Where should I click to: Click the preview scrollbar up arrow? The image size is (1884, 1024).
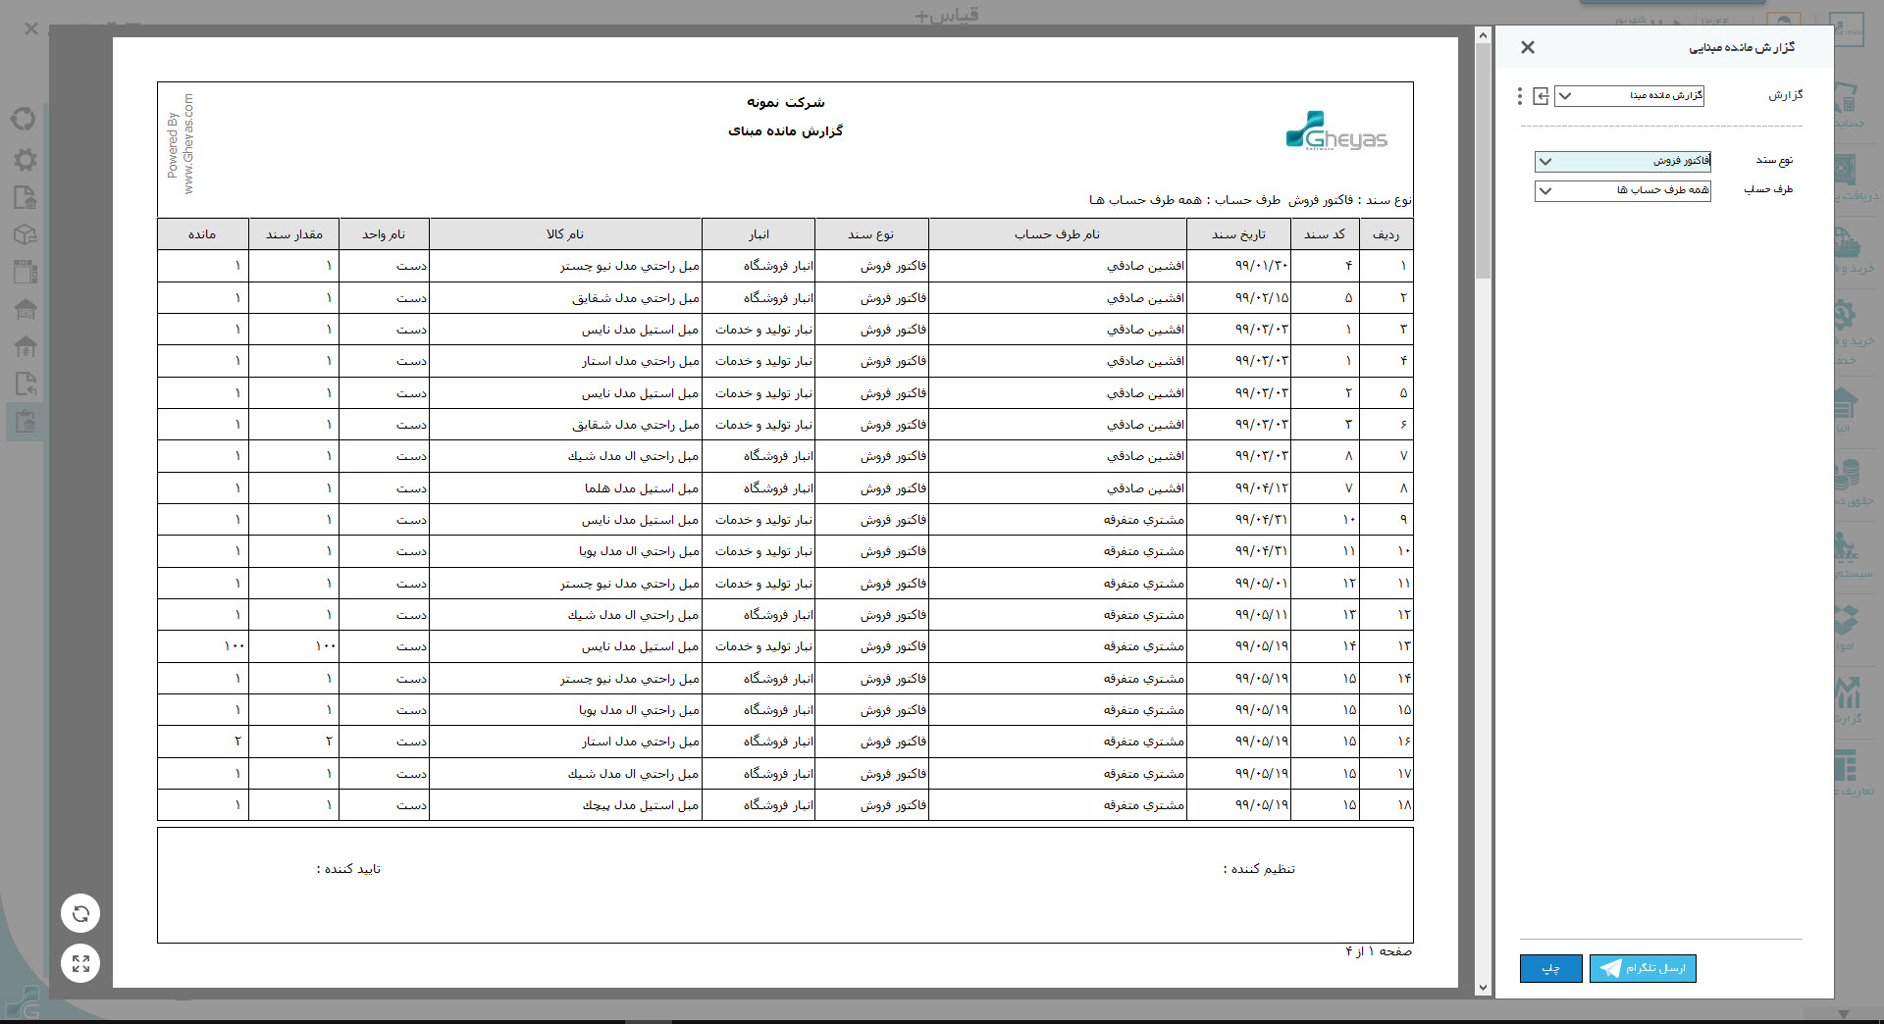1483,36
